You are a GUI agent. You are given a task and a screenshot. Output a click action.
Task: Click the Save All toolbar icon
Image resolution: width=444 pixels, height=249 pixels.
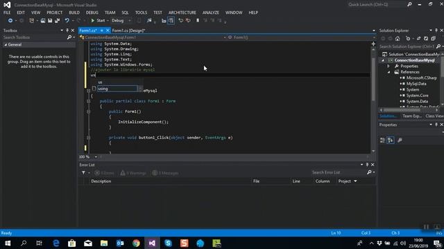[x=57, y=21]
